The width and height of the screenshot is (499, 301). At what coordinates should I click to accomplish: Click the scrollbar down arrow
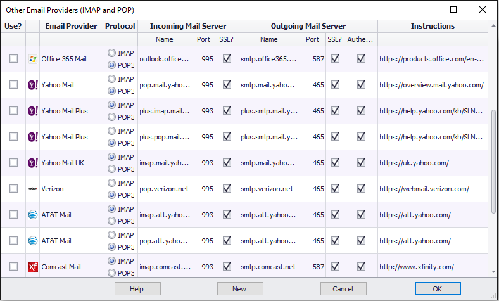pyautogui.click(x=493, y=272)
